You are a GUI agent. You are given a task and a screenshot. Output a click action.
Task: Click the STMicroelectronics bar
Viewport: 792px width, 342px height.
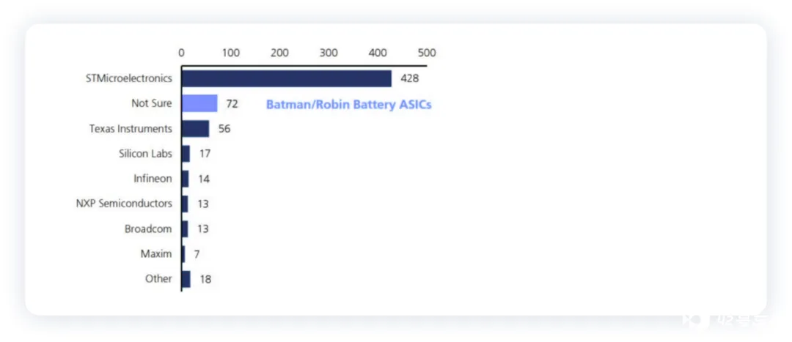point(287,78)
